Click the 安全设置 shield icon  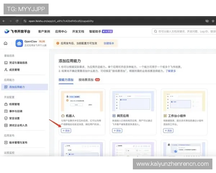(6, 118)
